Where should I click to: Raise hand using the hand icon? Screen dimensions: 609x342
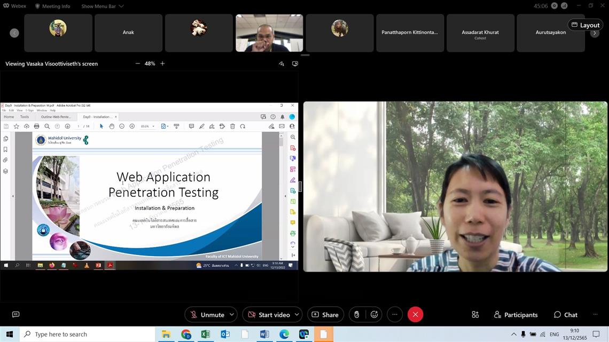tap(357, 315)
